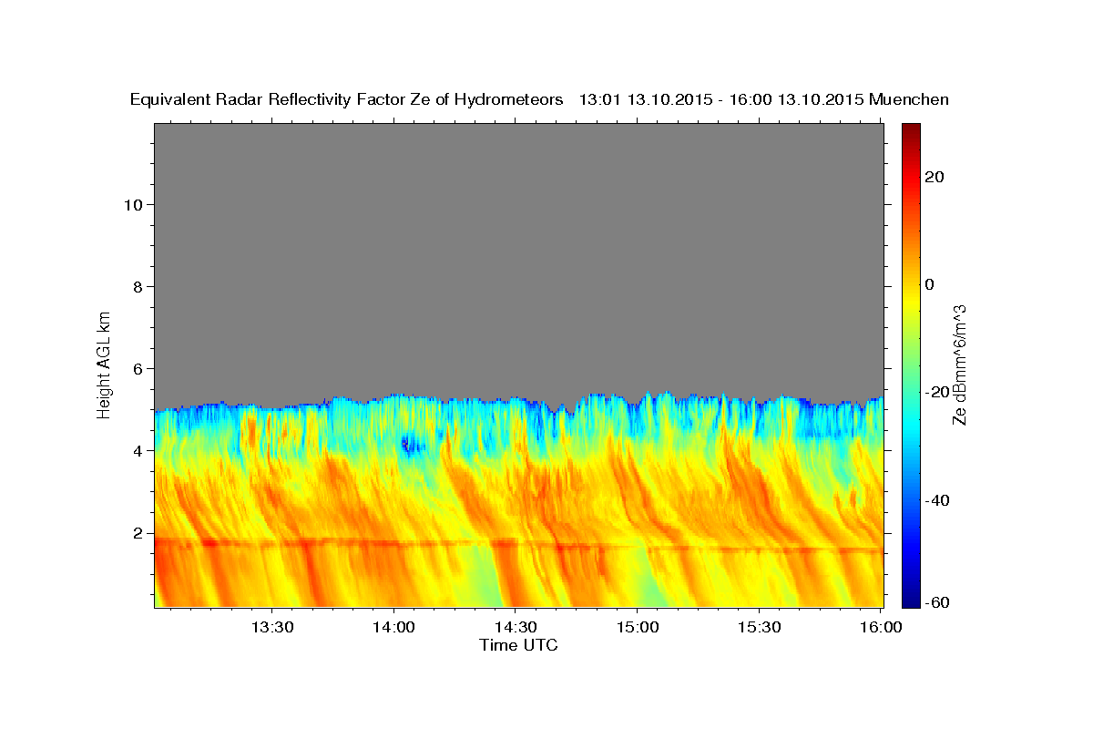
Task: Click the 14:00 time tick label
Action: click(x=393, y=628)
